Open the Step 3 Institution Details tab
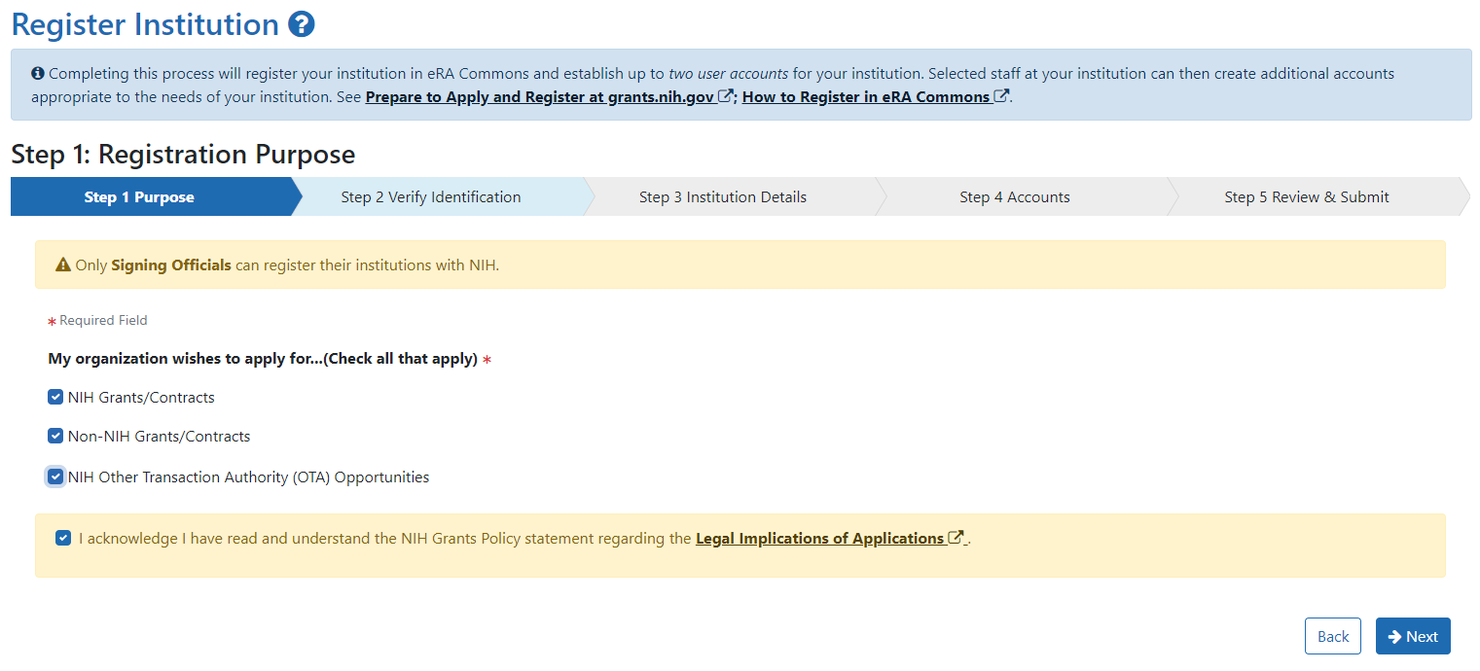 [x=722, y=196]
